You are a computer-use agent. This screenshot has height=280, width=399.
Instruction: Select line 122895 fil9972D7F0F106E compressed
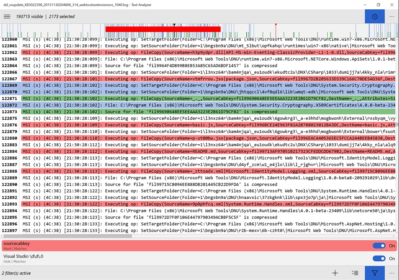198,217
